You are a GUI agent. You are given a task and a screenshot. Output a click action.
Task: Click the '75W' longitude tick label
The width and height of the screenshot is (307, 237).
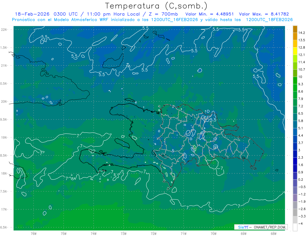(64, 234)
